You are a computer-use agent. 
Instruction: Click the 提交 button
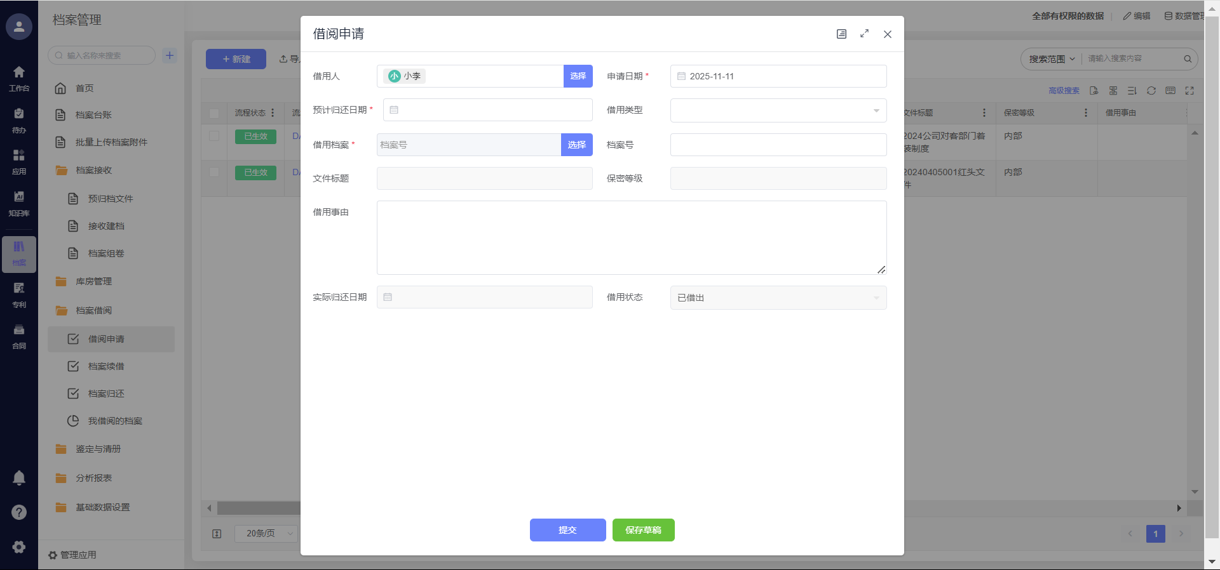point(567,530)
